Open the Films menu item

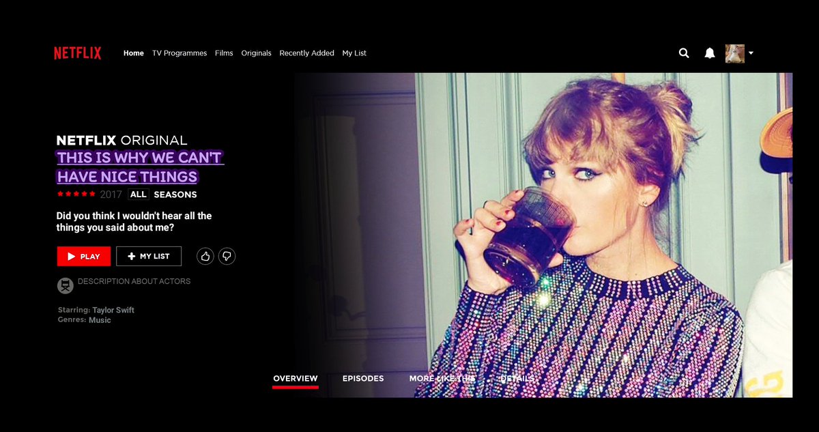224,53
